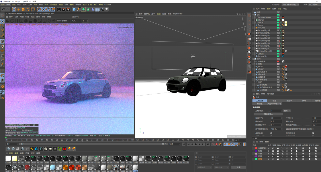
Task: Toggle 使用动画 checkbox
Action: click(x=271, y=133)
